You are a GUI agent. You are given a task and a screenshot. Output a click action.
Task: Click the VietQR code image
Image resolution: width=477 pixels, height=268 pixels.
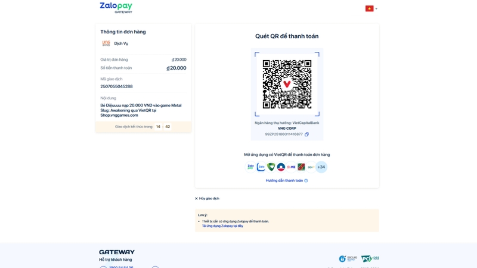tap(287, 84)
